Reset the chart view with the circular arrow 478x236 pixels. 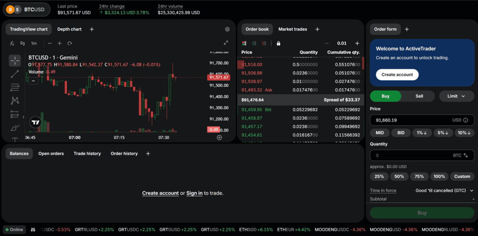(x=69, y=43)
